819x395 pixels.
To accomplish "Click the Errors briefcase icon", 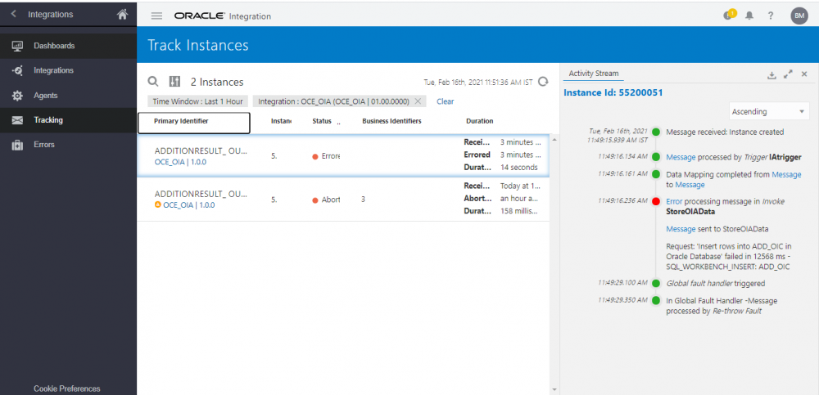I will click(17, 145).
